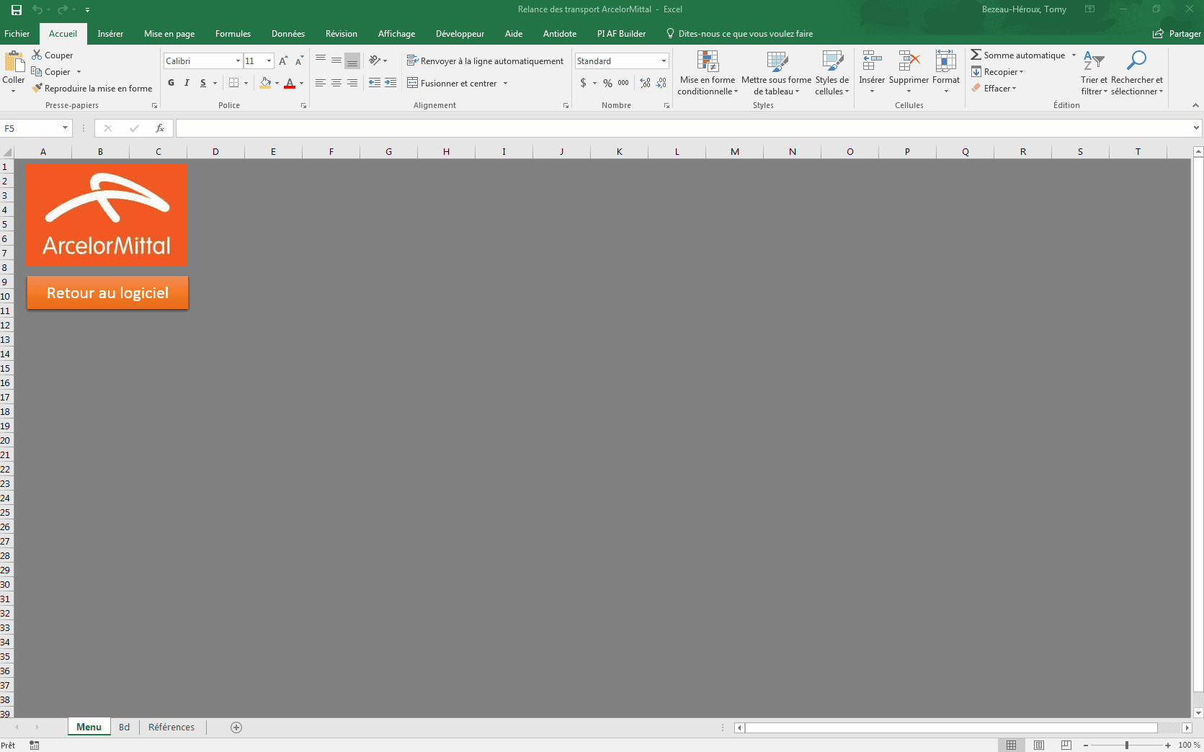
Task: Apply thousands separator (000) style
Action: pos(623,83)
